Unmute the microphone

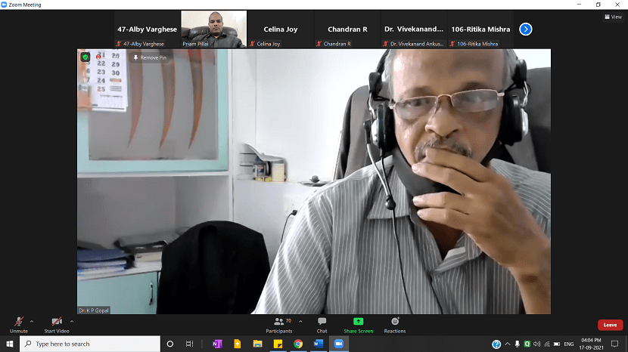[x=18, y=323]
